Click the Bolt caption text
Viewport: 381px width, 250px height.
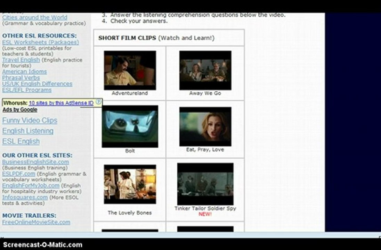coord(130,151)
